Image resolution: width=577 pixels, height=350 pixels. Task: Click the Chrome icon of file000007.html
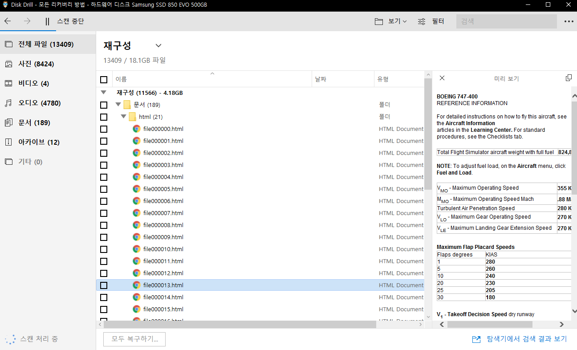tap(137, 213)
